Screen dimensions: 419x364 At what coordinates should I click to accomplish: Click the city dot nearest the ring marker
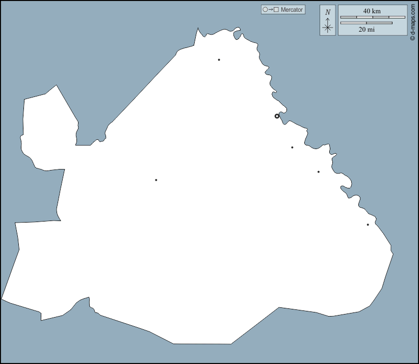(x=292, y=148)
